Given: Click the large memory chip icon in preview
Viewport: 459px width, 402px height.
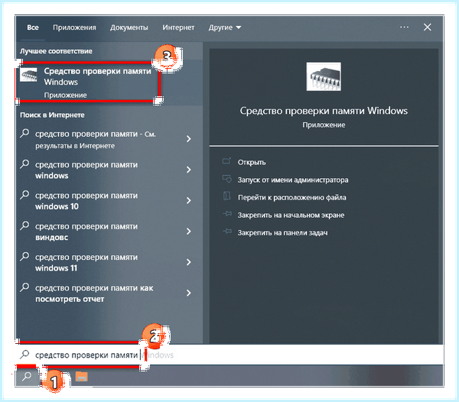Looking at the screenshot, I should [x=324, y=76].
